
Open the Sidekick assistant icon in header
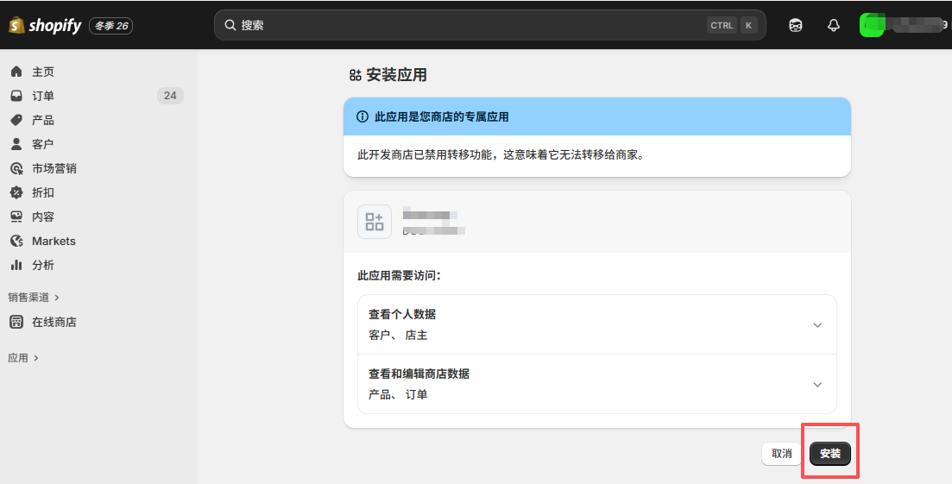pos(796,26)
